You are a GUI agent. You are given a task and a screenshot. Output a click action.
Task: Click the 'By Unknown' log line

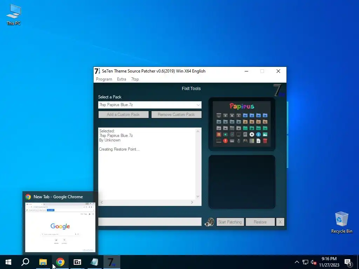pyautogui.click(x=110, y=140)
